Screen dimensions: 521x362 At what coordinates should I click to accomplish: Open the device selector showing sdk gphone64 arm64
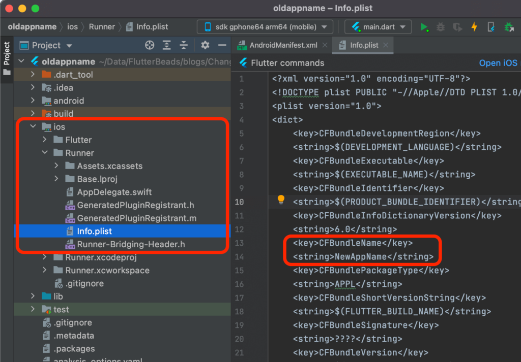pos(265,26)
